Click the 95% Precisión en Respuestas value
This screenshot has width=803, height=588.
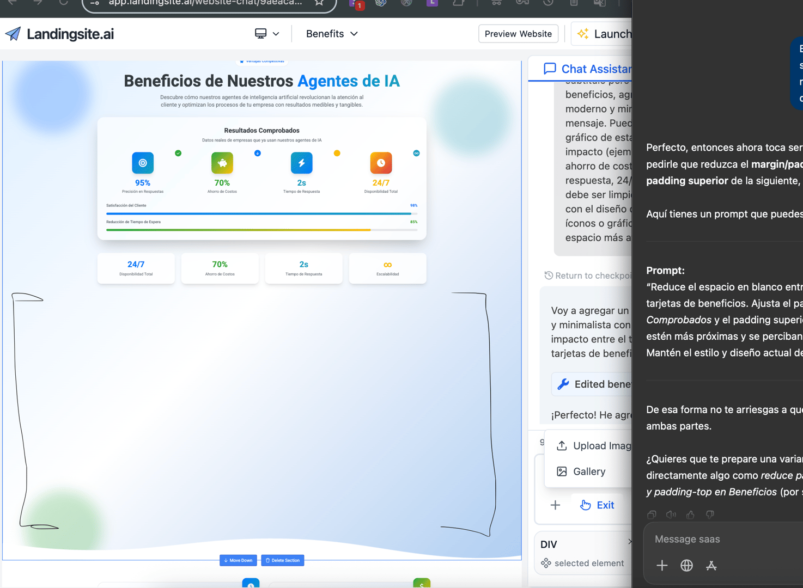143,183
